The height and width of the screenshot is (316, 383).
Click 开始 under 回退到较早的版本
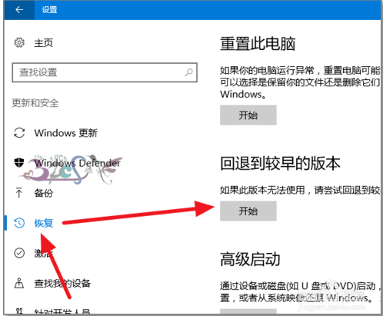(248, 211)
